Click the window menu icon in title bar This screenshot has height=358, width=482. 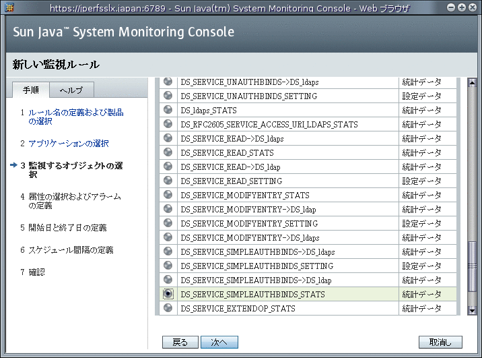(9, 7)
